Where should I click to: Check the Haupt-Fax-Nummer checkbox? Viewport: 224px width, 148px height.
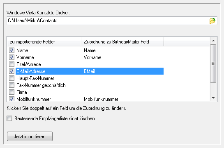pyautogui.click(x=12, y=78)
